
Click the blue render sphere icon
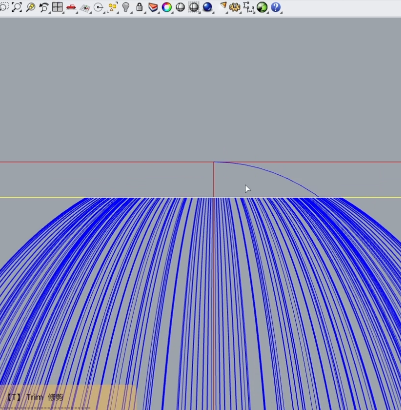[x=207, y=7]
